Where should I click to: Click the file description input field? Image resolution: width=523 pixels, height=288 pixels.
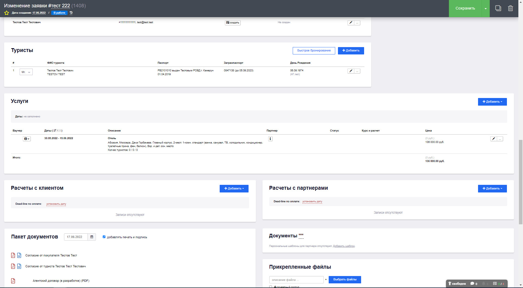coord(296,280)
